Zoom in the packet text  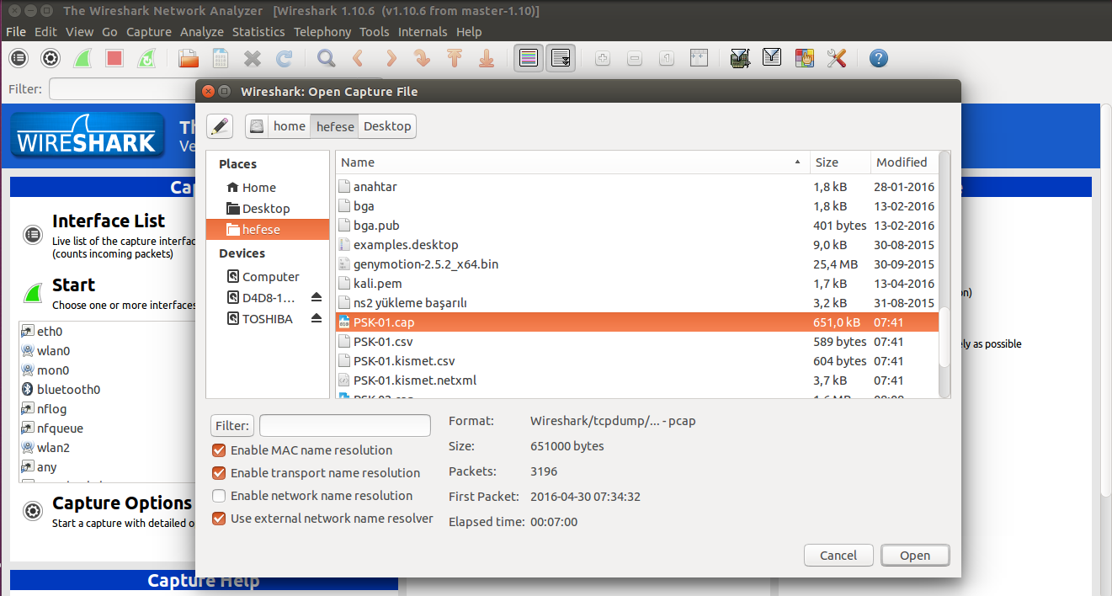[x=603, y=58]
